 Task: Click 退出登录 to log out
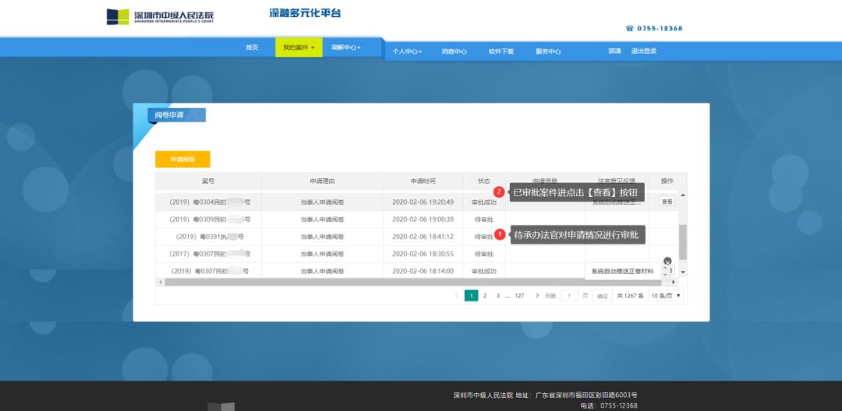coord(644,52)
